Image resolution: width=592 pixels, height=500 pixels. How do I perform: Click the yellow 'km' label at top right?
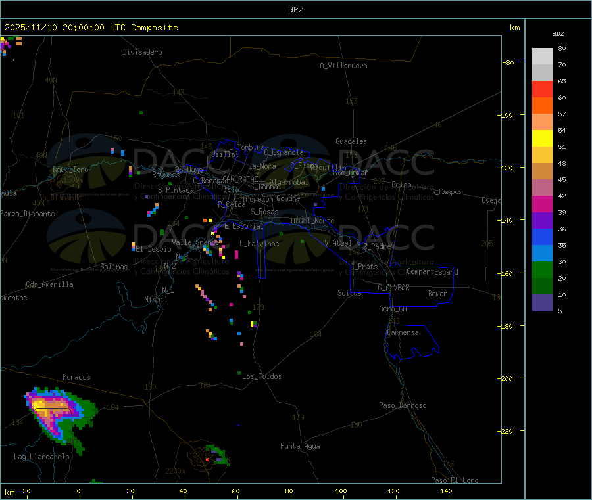[514, 28]
